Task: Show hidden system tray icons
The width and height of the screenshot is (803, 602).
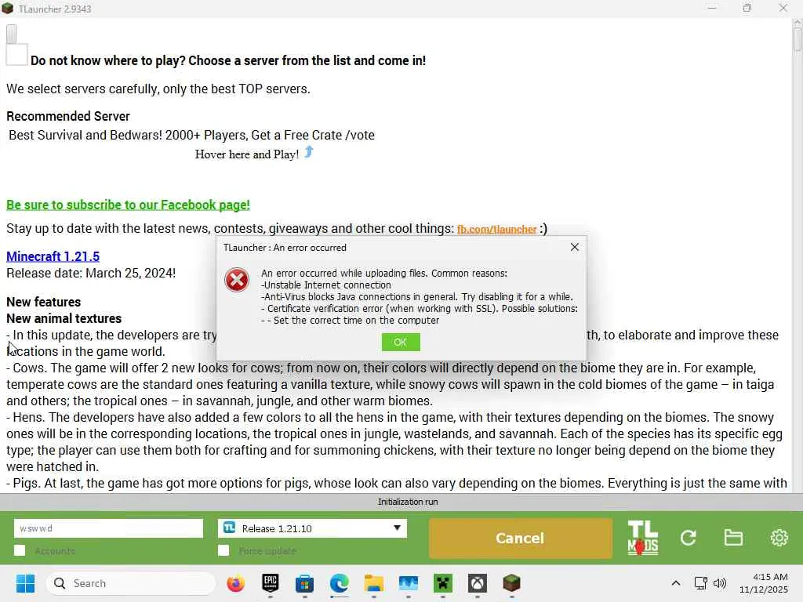Action: pyautogui.click(x=676, y=583)
